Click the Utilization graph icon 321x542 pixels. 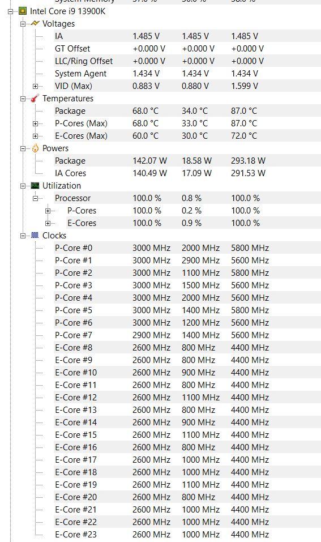pyautogui.click(x=35, y=186)
